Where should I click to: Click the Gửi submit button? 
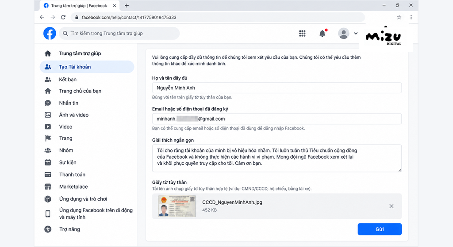click(380, 229)
